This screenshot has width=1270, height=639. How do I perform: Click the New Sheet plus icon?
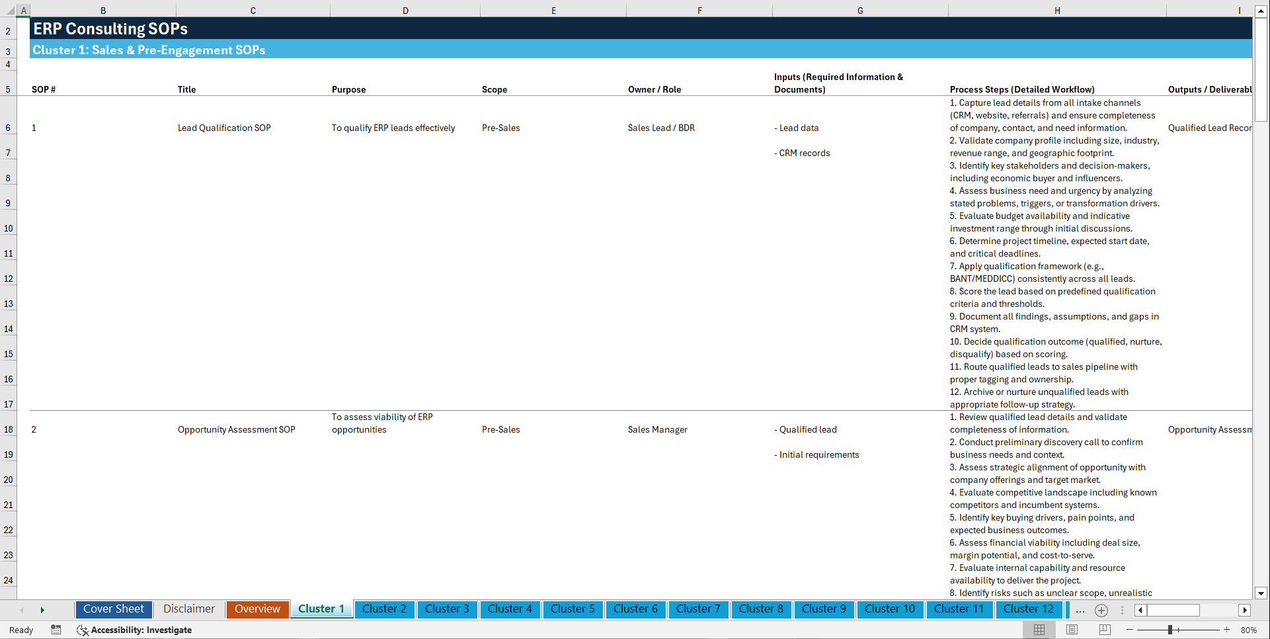1101,610
